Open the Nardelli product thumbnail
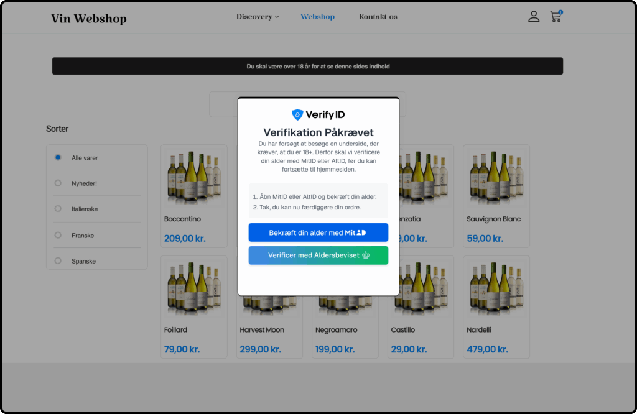637x414 pixels. [x=496, y=288]
